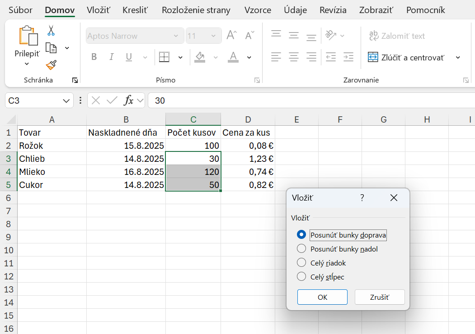Open the Písmo dialog launcher
The image size is (475, 334).
(x=257, y=80)
